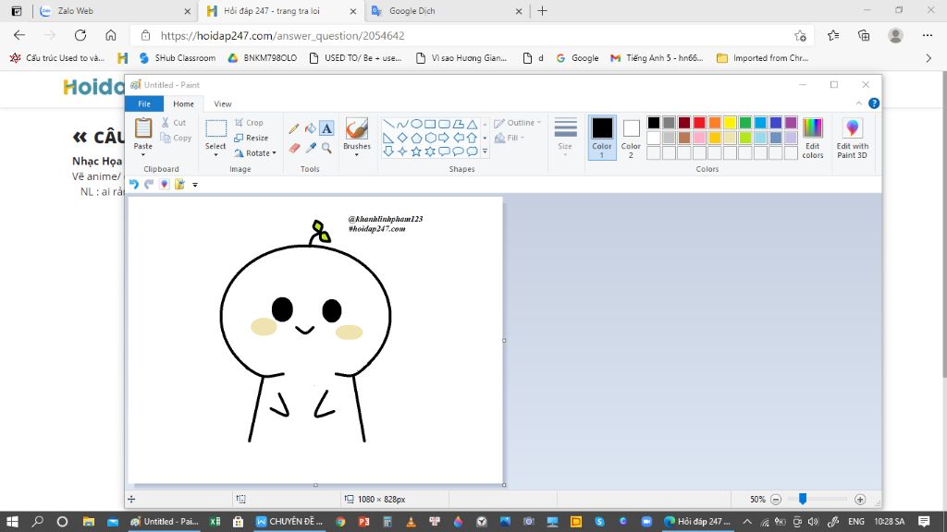Click the browser refresh button
947x532 pixels.
80,36
